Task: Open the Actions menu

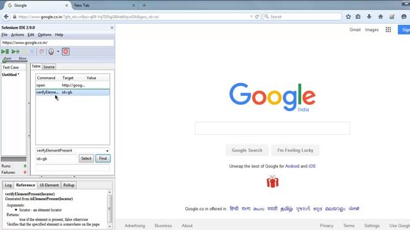Action: [x=17, y=34]
